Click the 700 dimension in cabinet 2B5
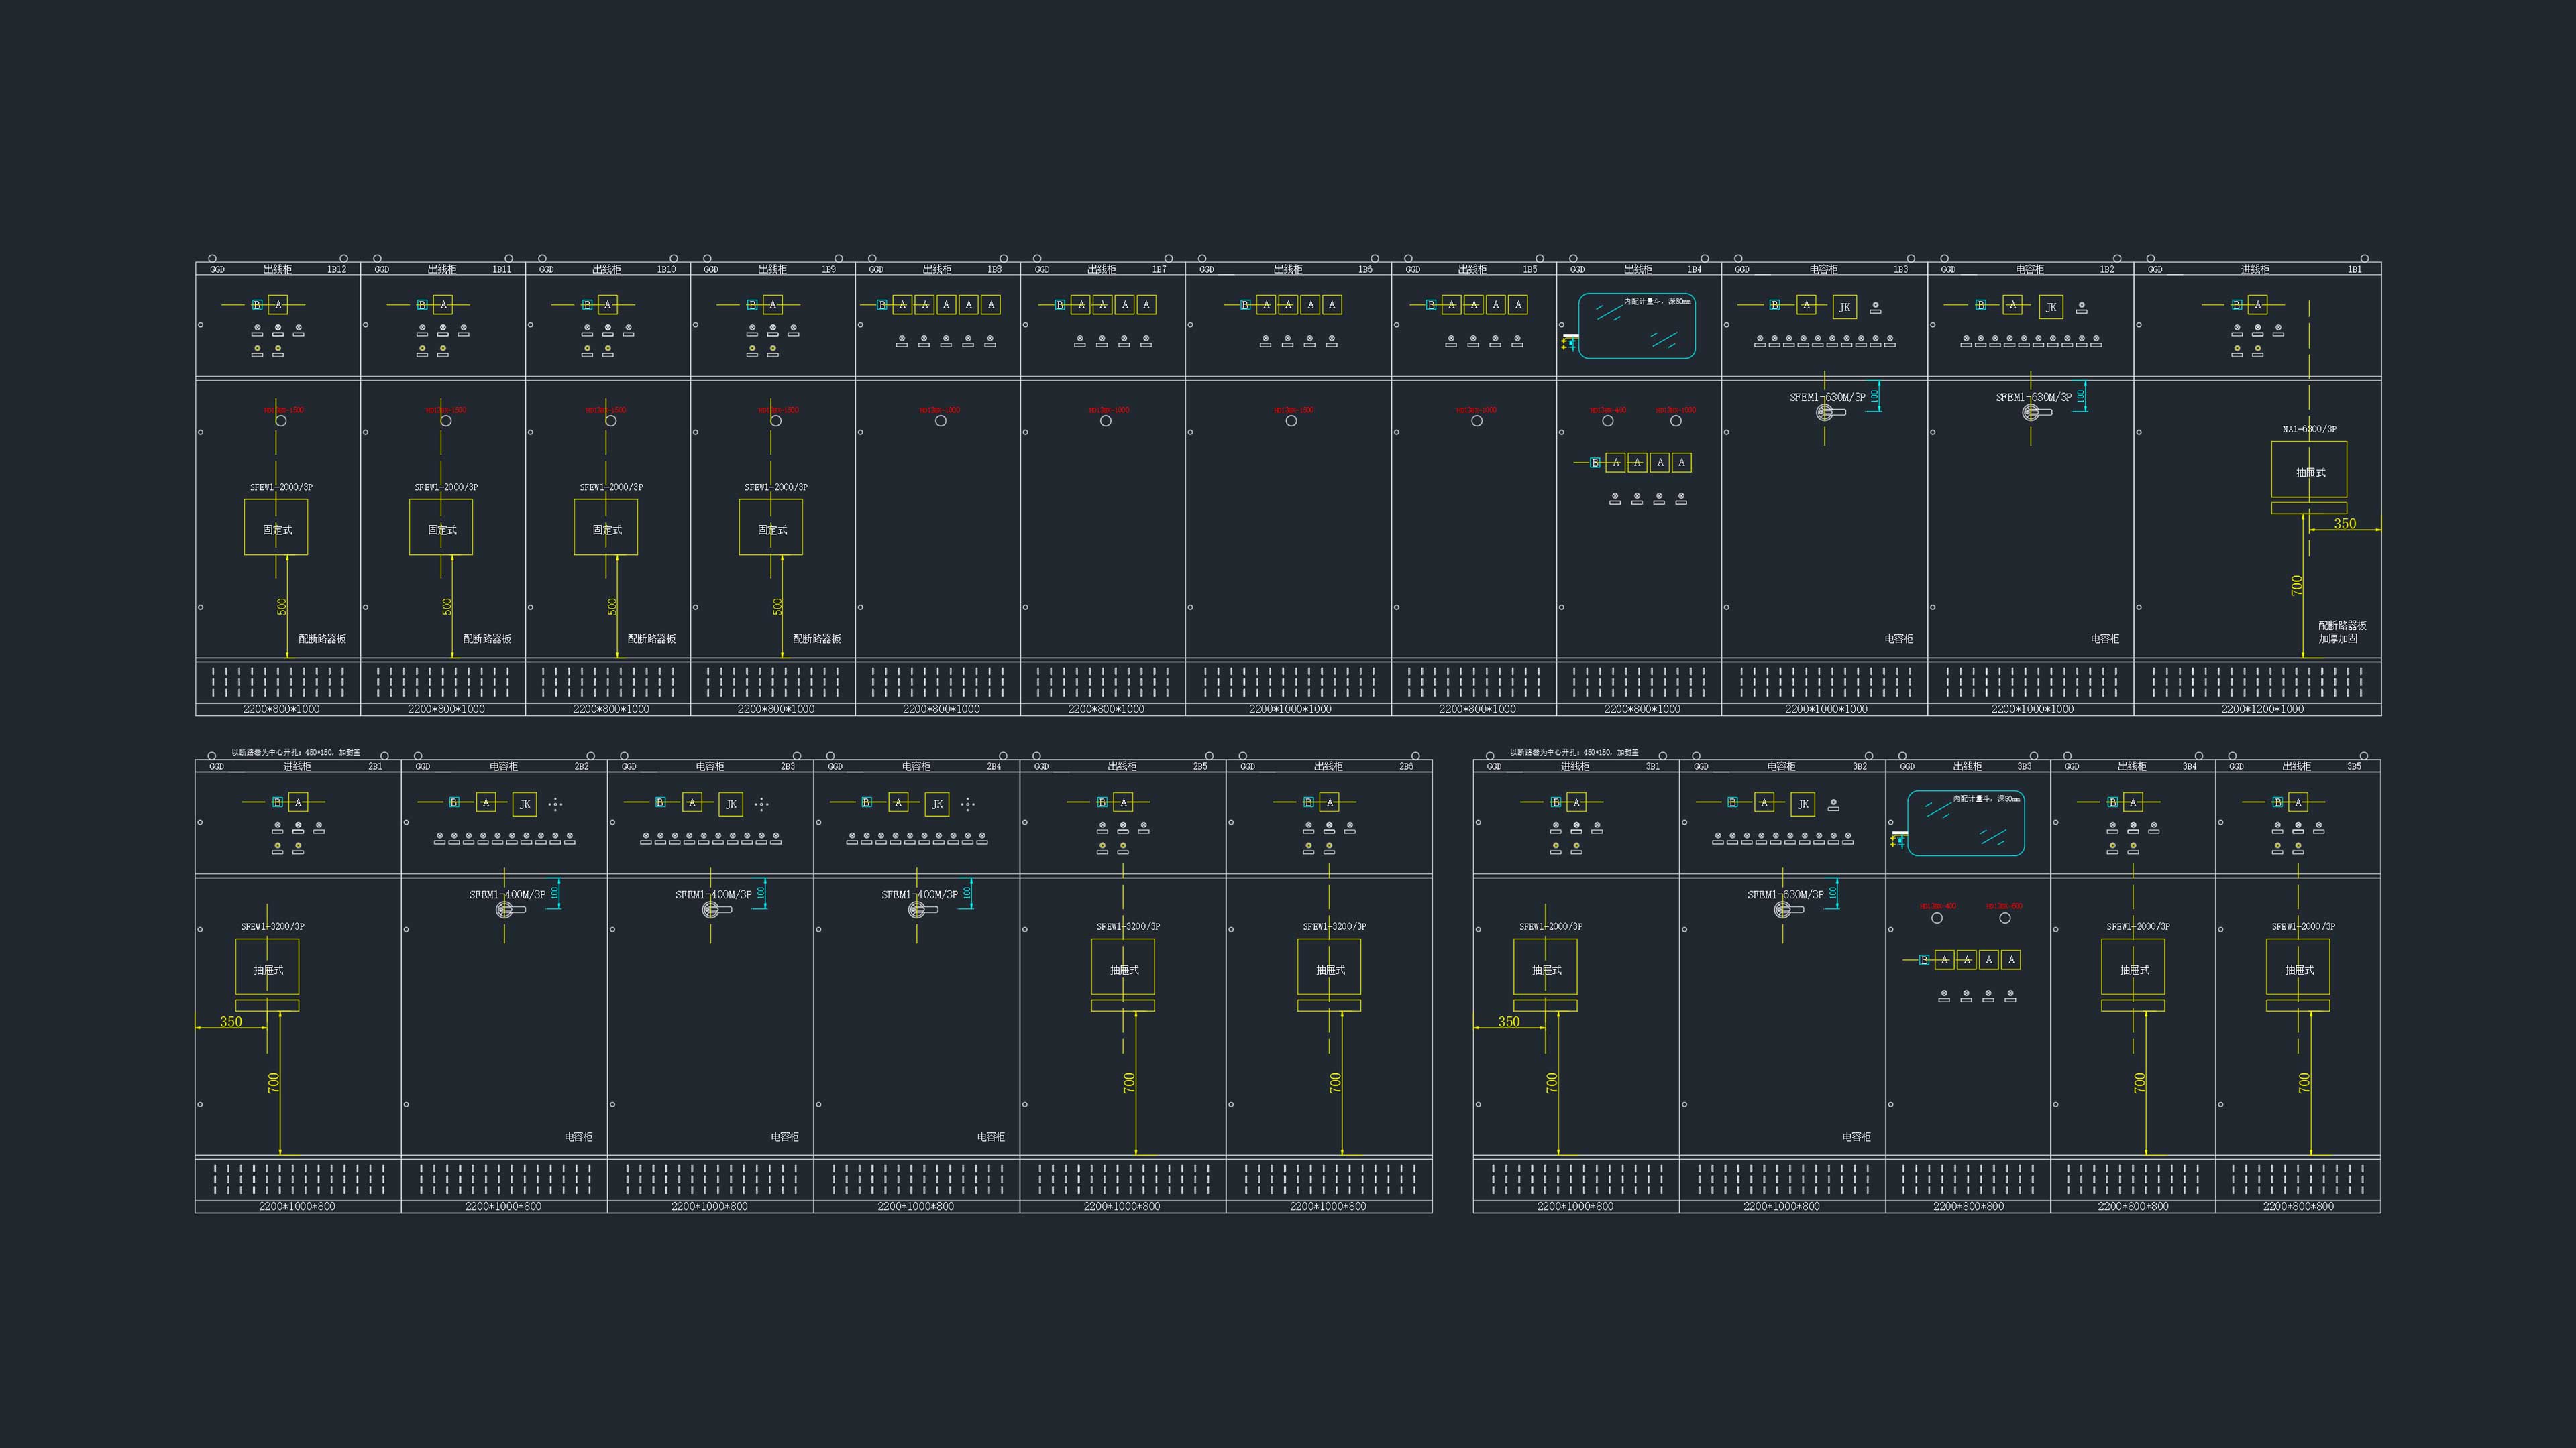The width and height of the screenshot is (2576, 1448). 1129,1082
